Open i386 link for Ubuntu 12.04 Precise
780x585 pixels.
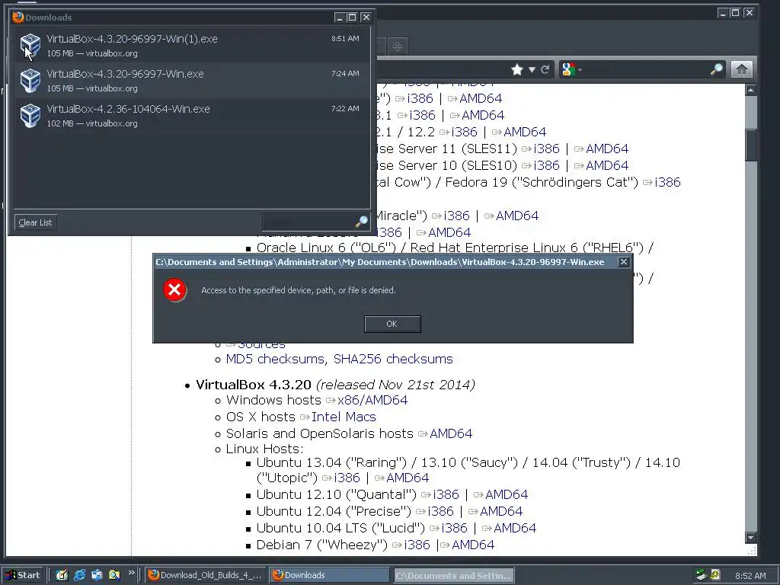point(441,511)
